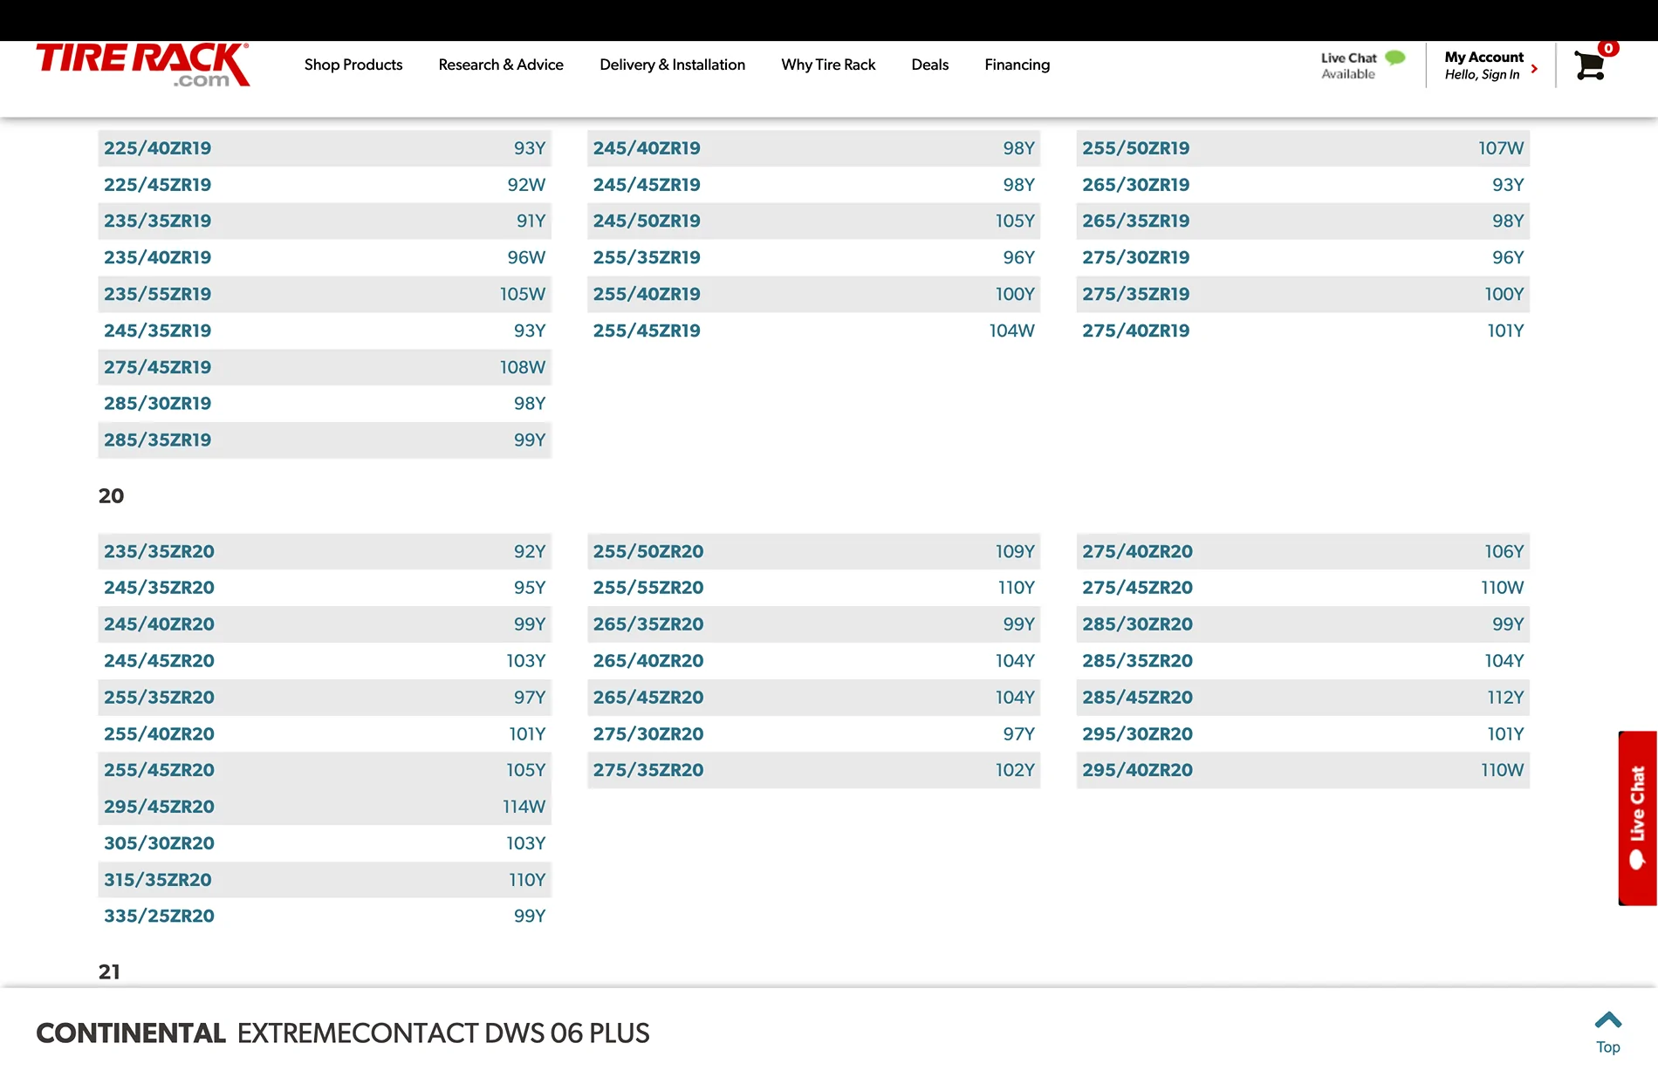Select tire size 285/30ZR20
The image size is (1658, 1077).
point(1303,624)
